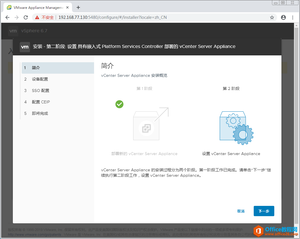Click the vSphere 6.7 header title
The height and width of the screenshot is (239, 300).
[34, 31]
